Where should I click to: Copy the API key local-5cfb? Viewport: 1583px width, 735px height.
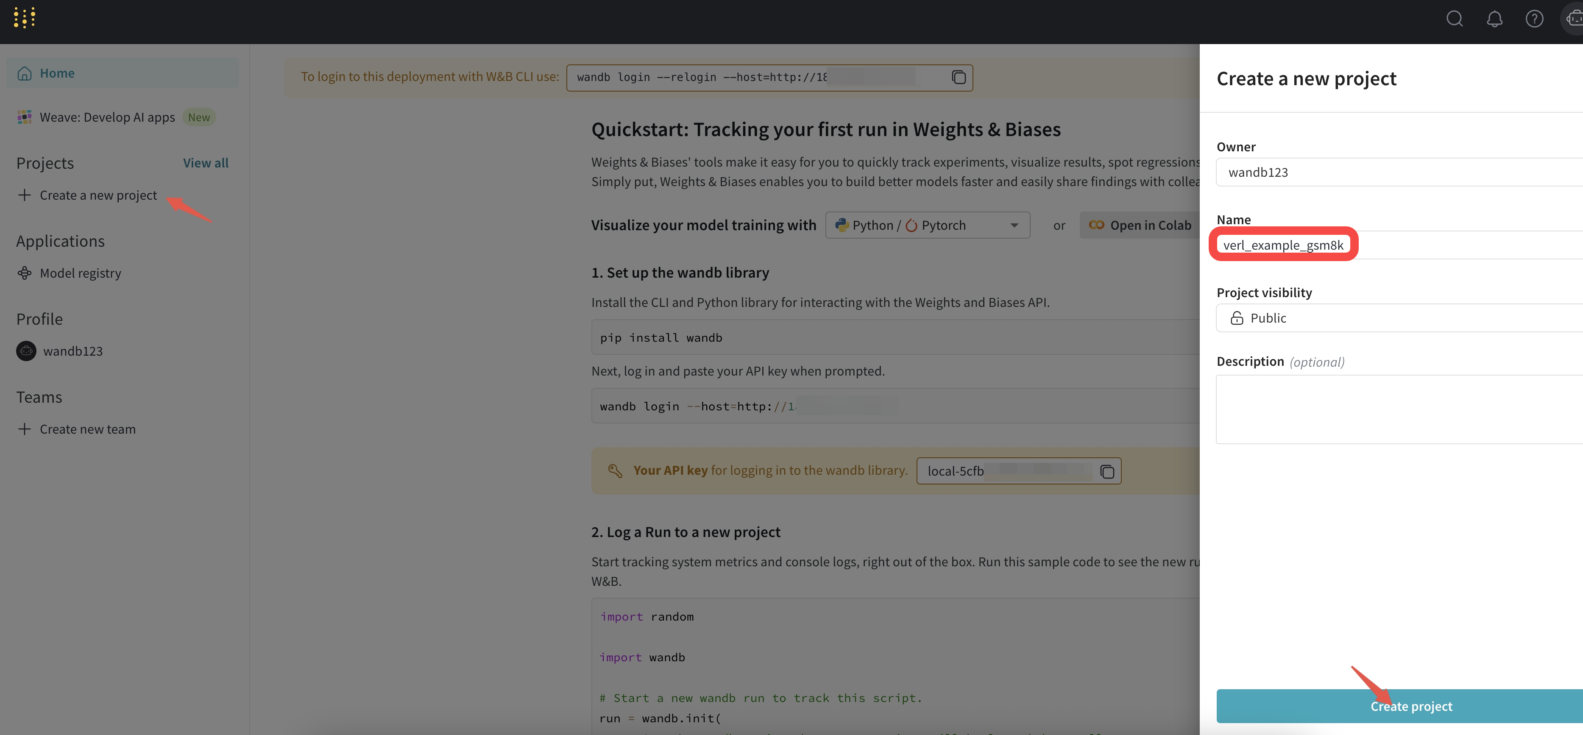(x=1107, y=471)
